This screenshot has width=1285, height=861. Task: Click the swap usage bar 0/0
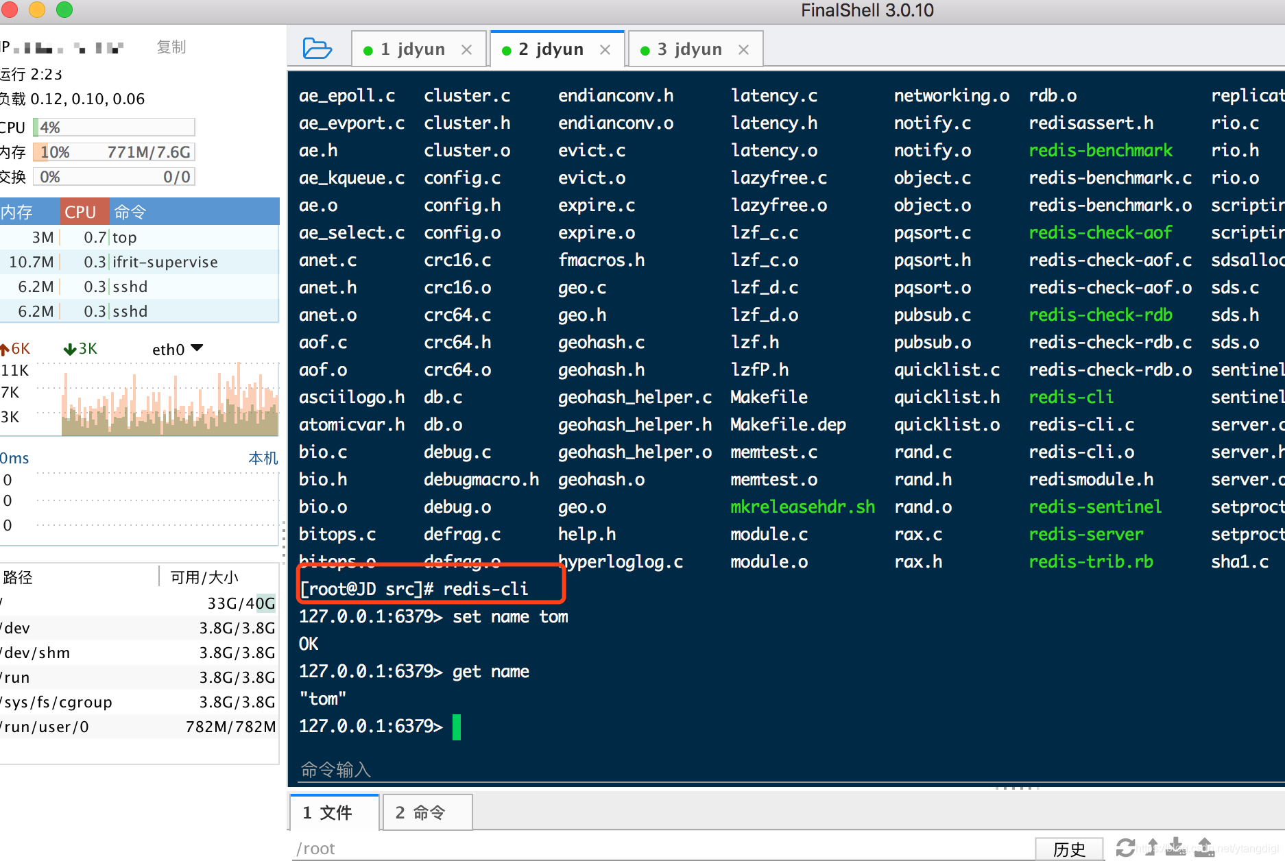click(114, 177)
